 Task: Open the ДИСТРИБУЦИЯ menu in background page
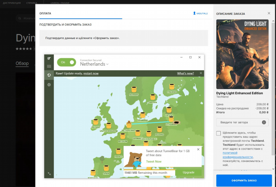click(12, 3)
